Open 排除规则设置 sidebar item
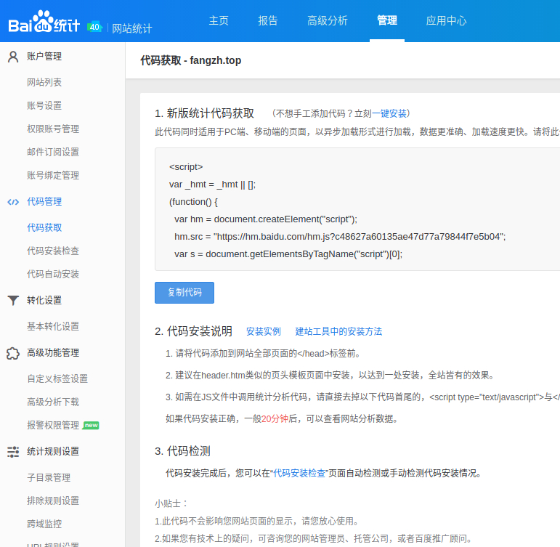 (53, 501)
